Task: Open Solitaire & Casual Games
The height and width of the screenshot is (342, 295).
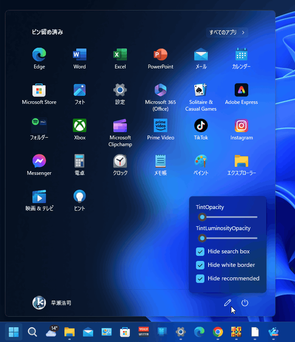Action: tap(201, 97)
